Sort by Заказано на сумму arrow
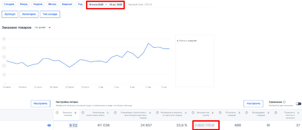The height and width of the screenshot is (130, 302). coord(213,113)
